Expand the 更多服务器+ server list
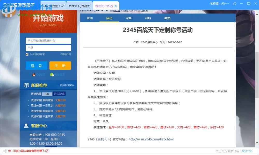This screenshot has width=259, height=155. [x=67, y=86]
